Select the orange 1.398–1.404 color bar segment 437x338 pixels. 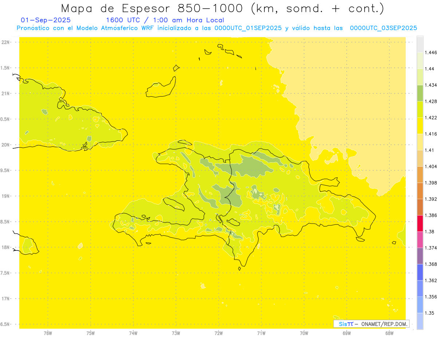pos(420,175)
